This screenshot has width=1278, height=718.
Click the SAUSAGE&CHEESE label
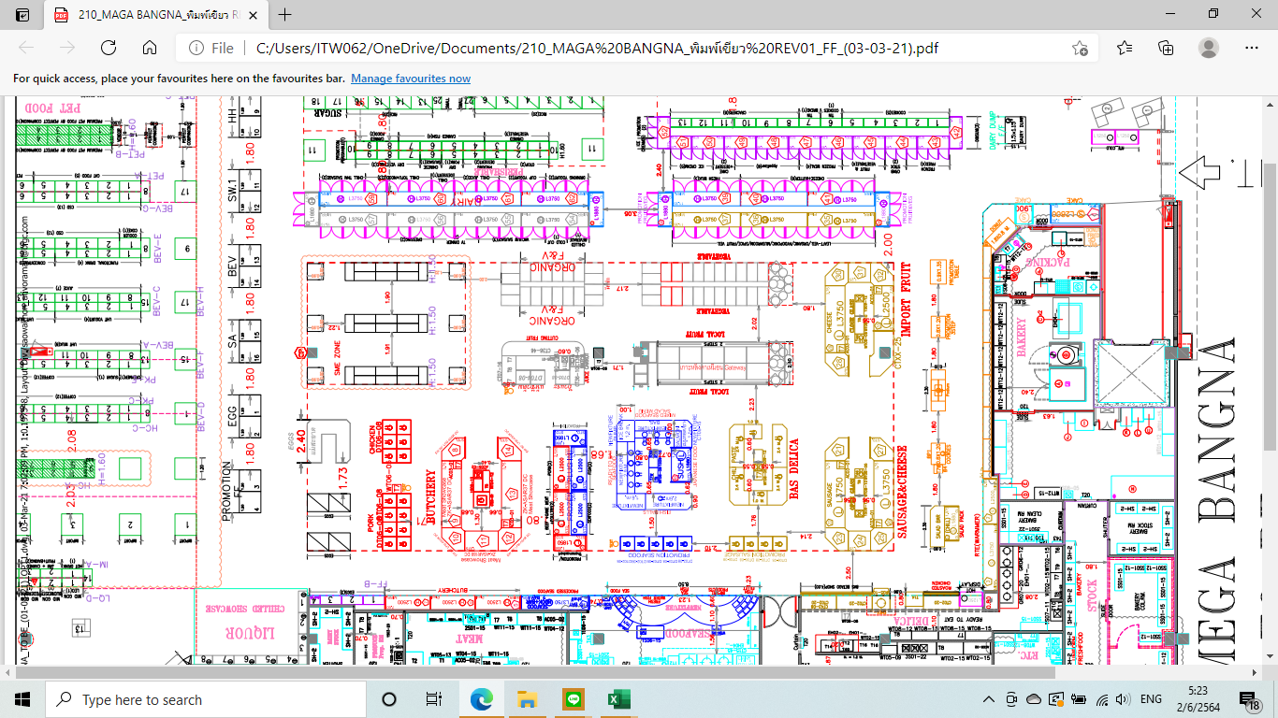pos(903,489)
